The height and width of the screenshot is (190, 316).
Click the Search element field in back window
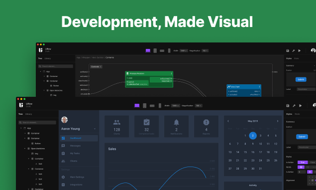[x=55, y=66]
